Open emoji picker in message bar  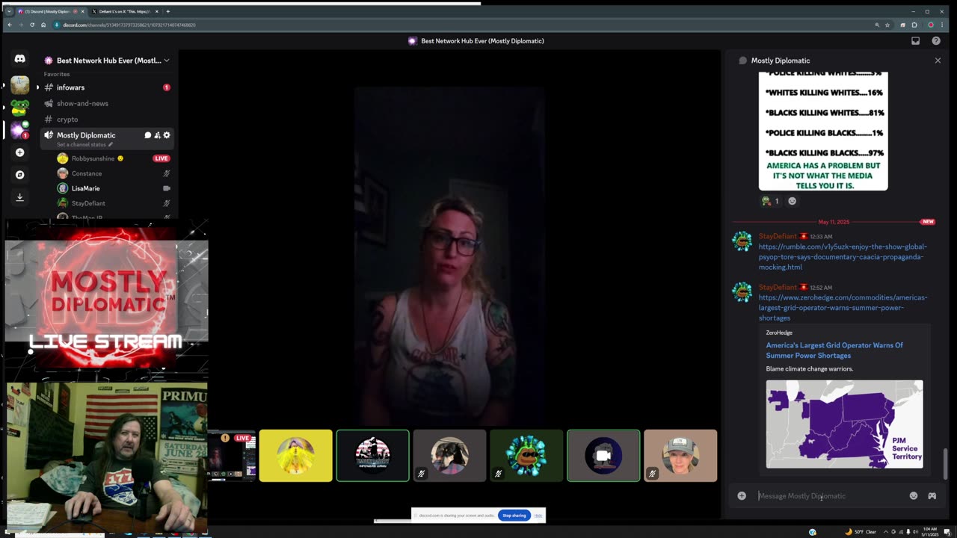pos(914,495)
